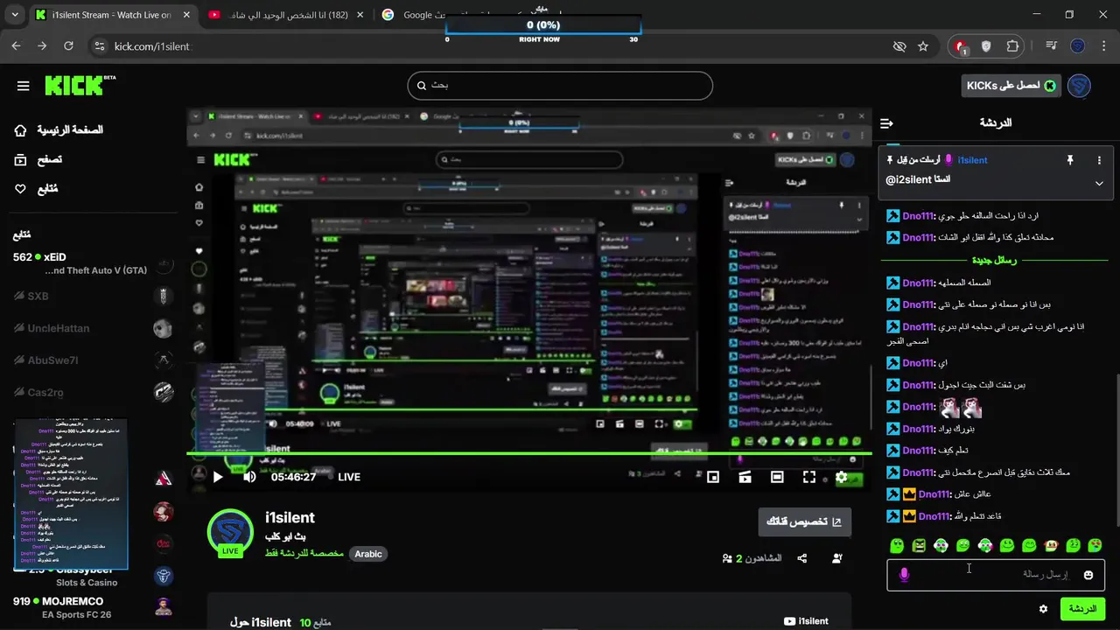Image resolution: width=1120 pixels, height=630 pixels.
Task: Open MOJREMCO channel in sidebar
Action: click(94, 607)
